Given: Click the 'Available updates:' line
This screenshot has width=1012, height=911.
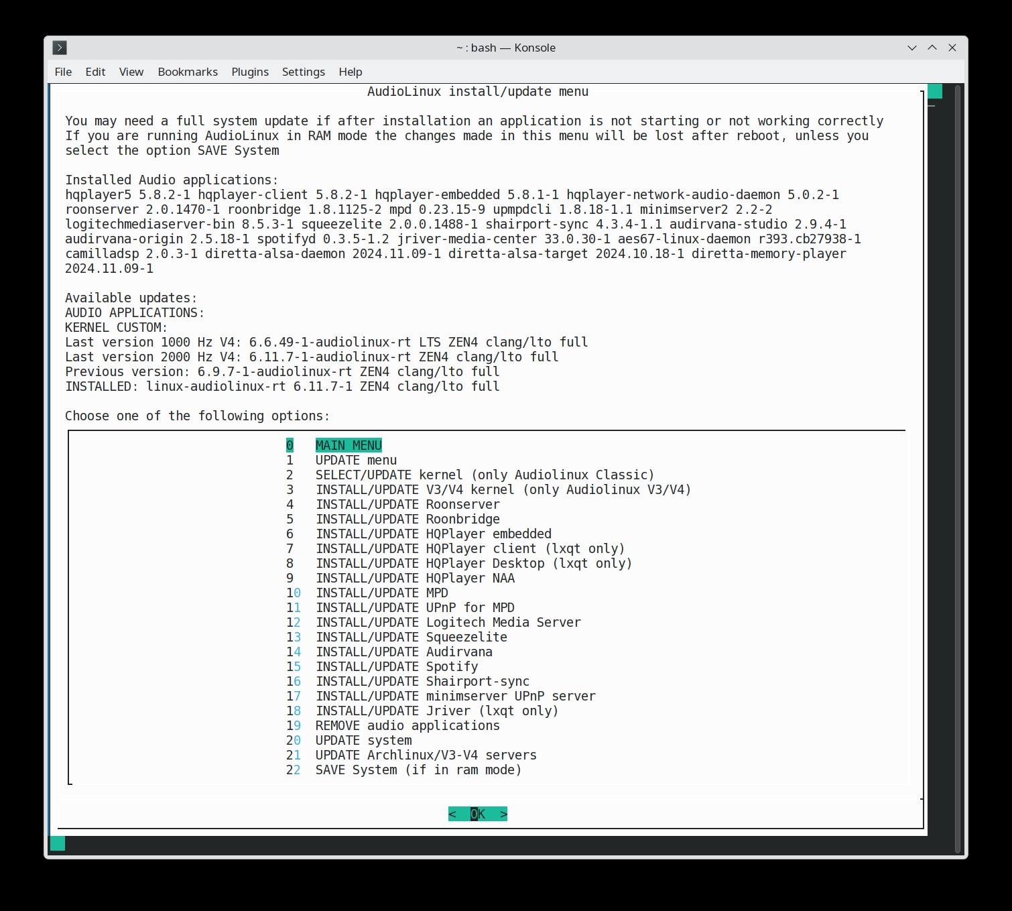Looking at the screenshot, I should click(x=131, y=298).
